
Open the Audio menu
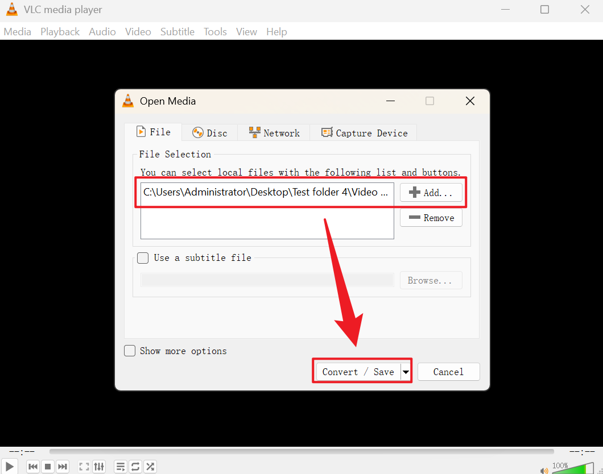pyautogui.click(x=102, y=31)
